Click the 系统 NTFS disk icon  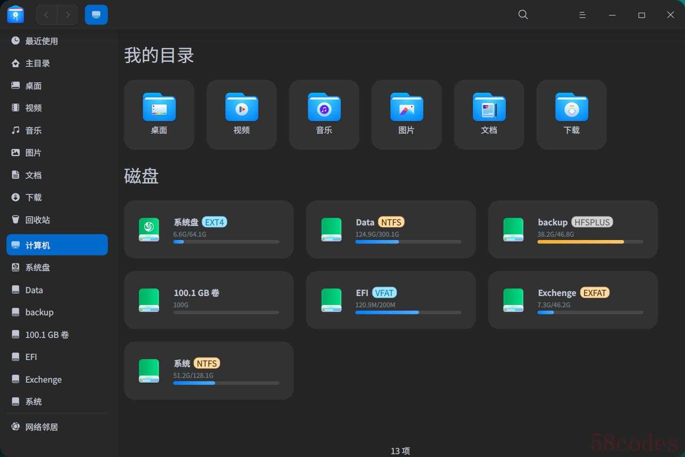(149, 371)
